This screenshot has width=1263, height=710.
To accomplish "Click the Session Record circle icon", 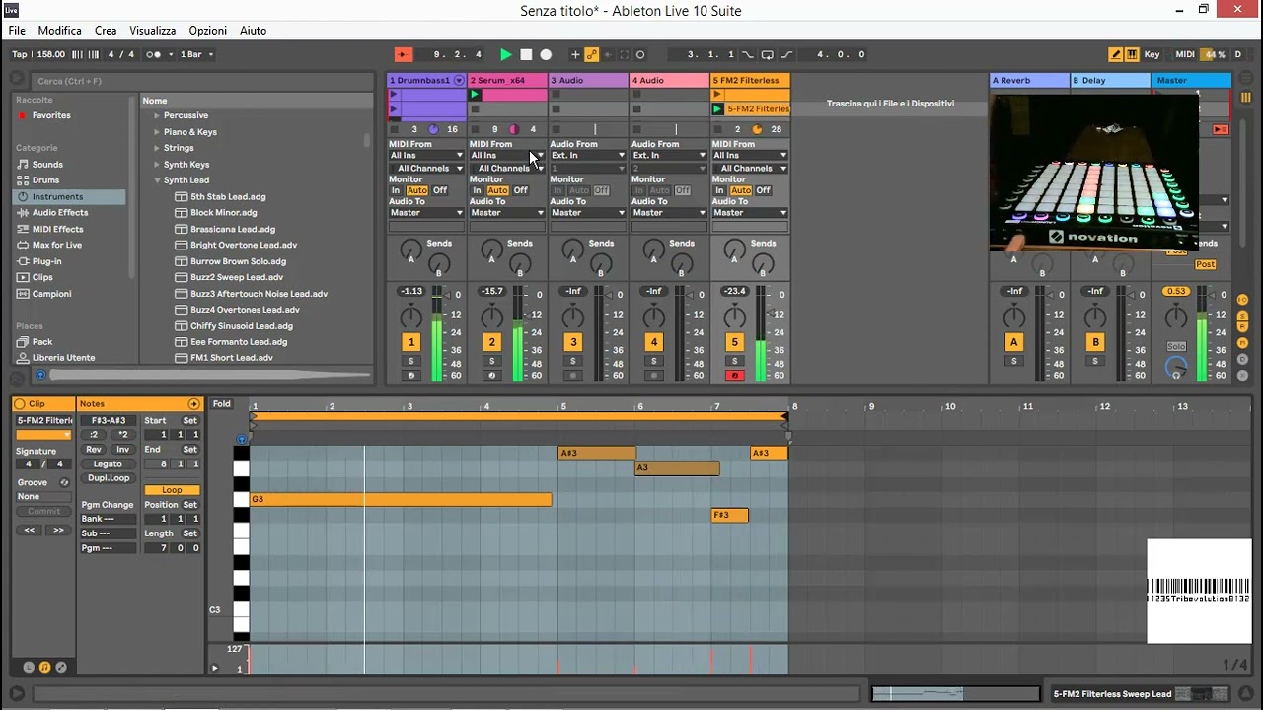I will click(x=640, y=55).
